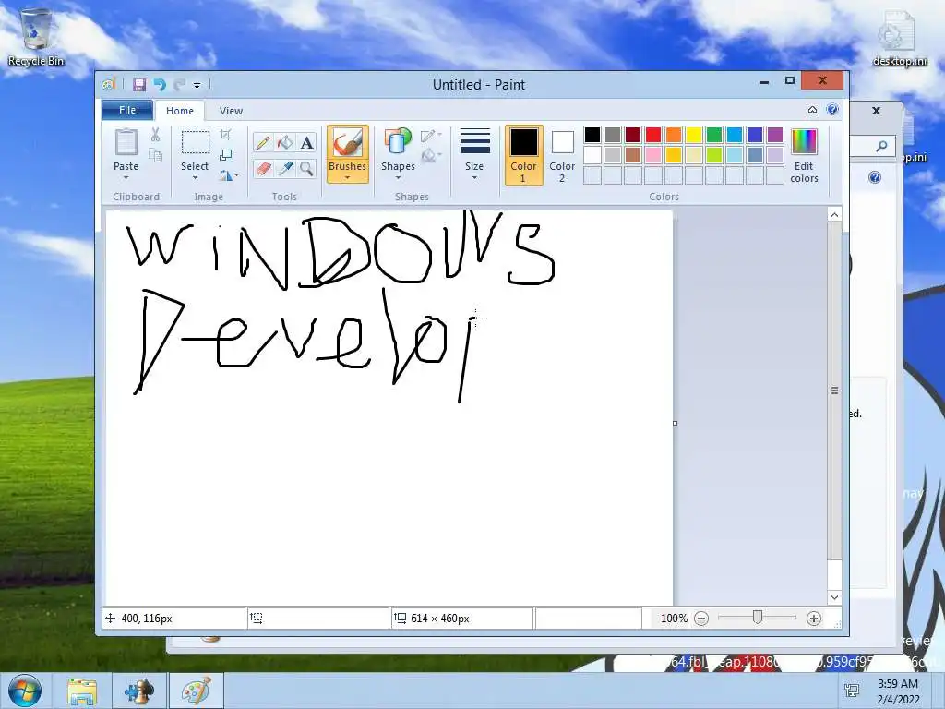Click the vertical scrollbar up arrow

834,214
